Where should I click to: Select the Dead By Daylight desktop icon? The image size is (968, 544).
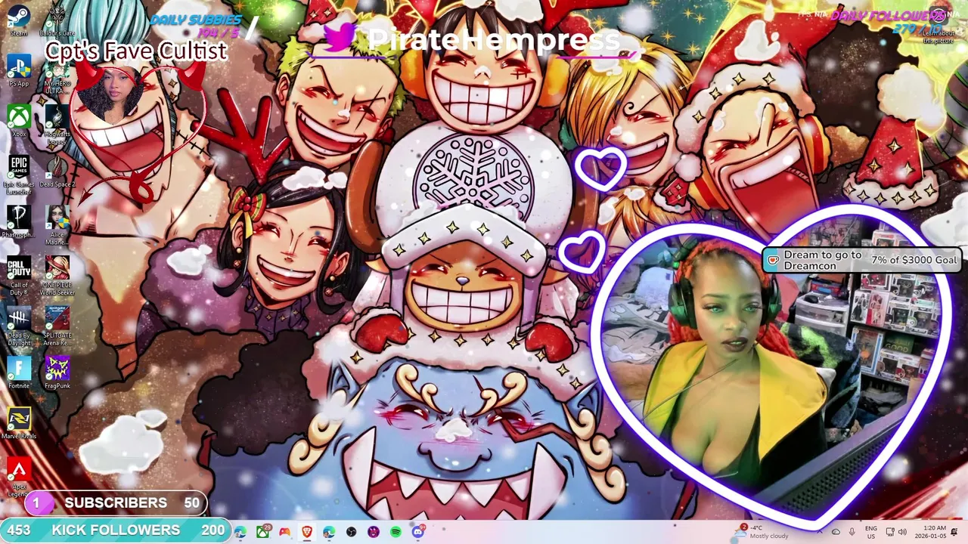point(19,326)
